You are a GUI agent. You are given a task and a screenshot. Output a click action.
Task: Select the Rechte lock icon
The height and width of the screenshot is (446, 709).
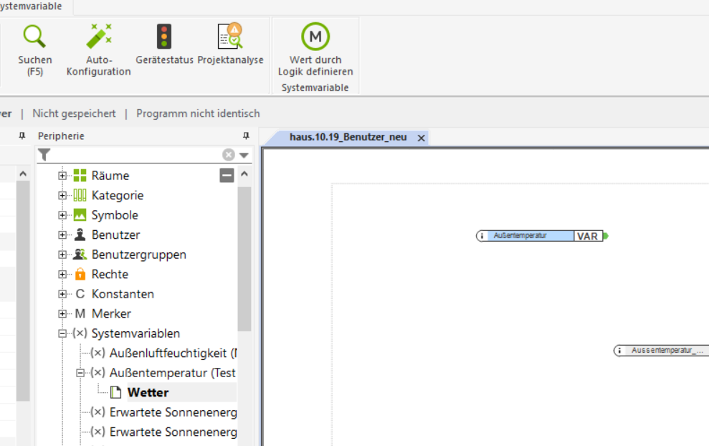[80, 274]
